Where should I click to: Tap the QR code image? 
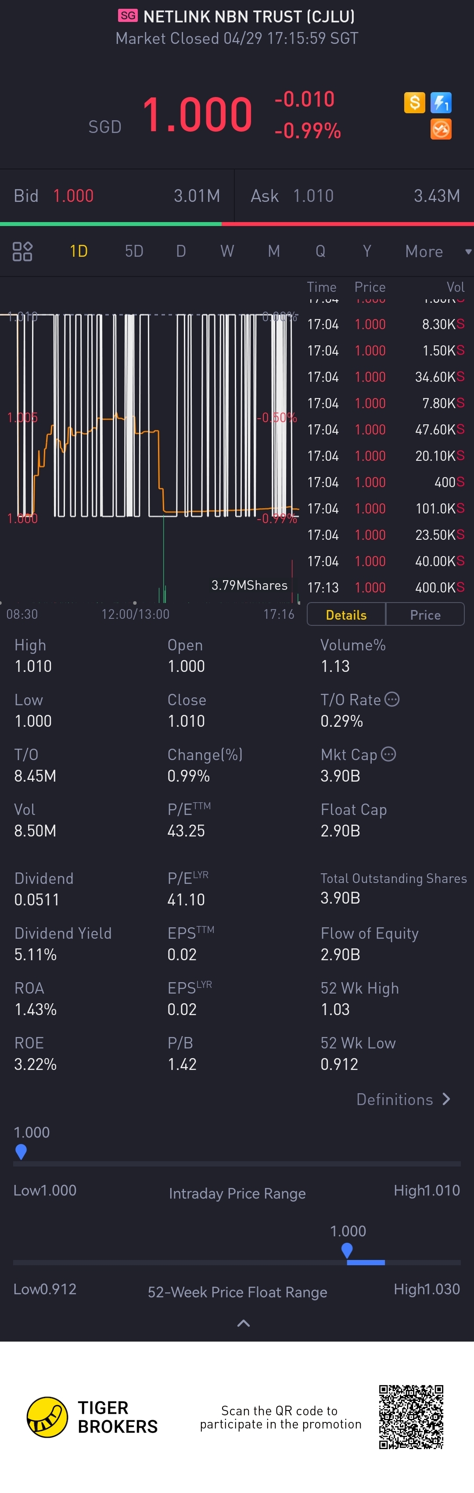pos(411,1417)
